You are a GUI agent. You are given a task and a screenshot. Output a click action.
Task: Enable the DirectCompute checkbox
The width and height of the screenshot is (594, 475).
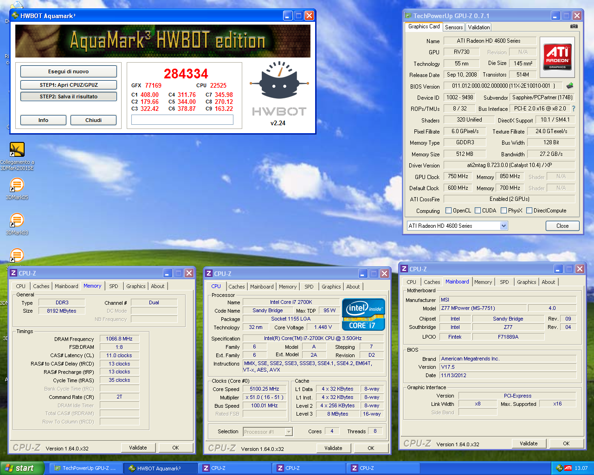pos(529,211)
